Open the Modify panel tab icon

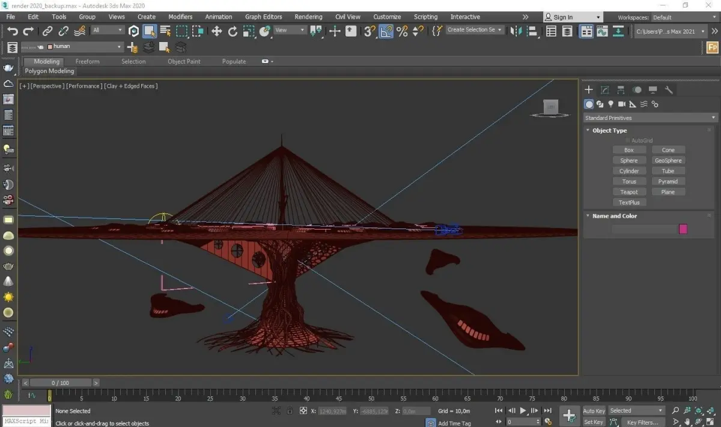605,90
